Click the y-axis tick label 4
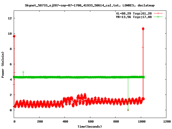The width and height of the screenshot is (172, 129). coord(11,80)
